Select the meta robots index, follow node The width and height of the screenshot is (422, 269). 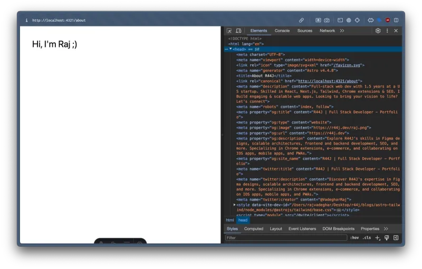pyautogui.click(x=285, y=107)
